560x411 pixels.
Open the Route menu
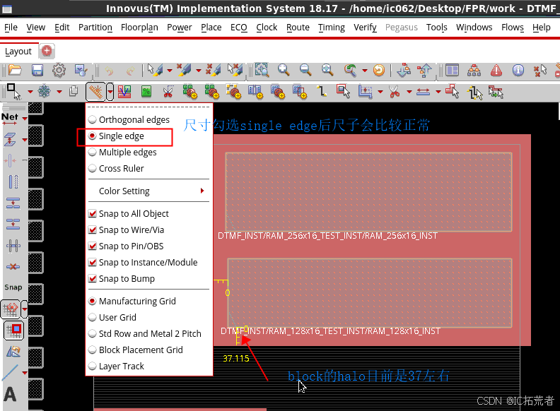pyautogui.click(x=298, y=27)
